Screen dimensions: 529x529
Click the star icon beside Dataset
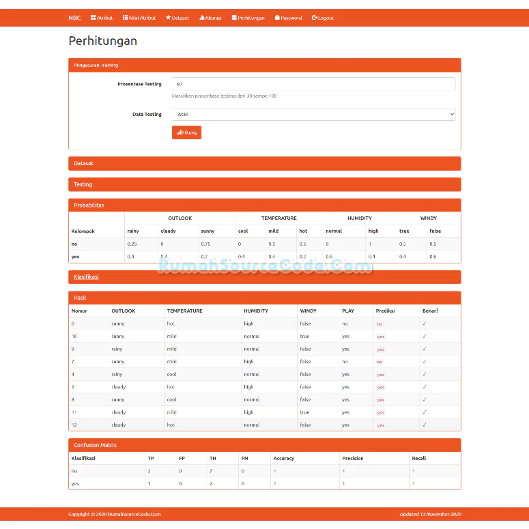tap(168, 18)
